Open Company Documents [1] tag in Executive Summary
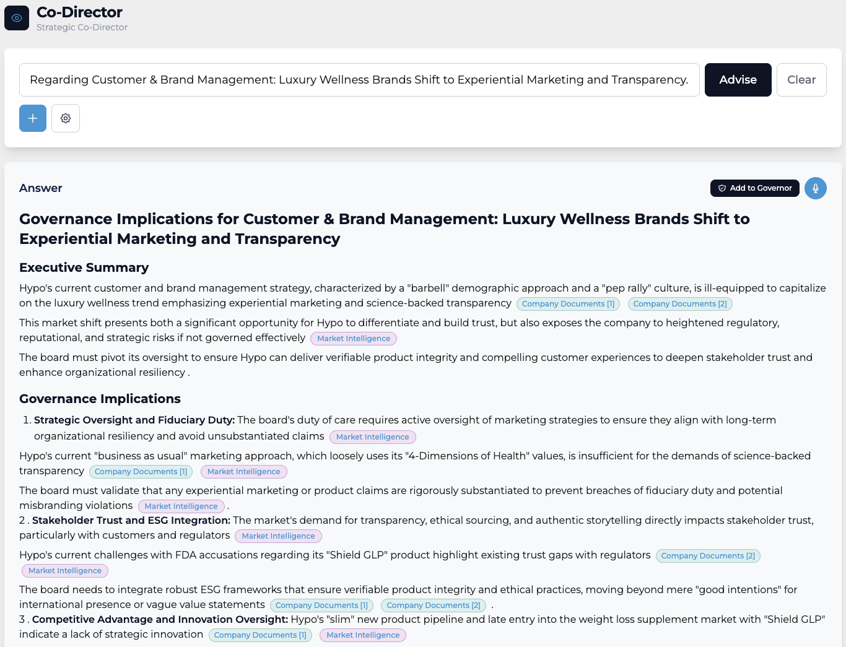 [568, 304]
